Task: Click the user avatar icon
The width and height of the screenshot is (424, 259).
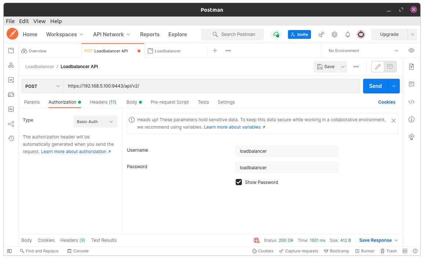Action: point(361,34)
